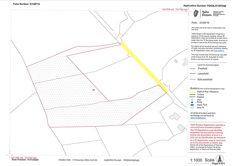Click the Well symbol in legend

coord(192,100)
